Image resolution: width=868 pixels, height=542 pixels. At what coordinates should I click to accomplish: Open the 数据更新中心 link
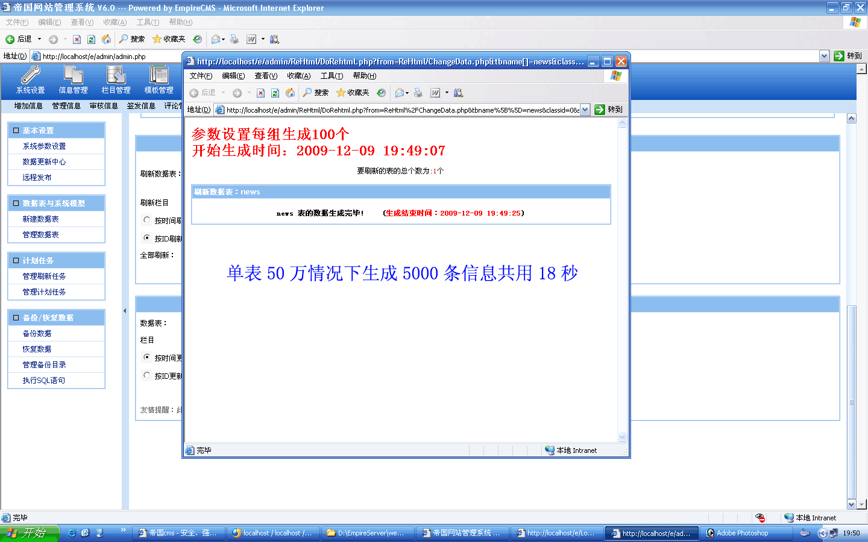tap(44, 162)
